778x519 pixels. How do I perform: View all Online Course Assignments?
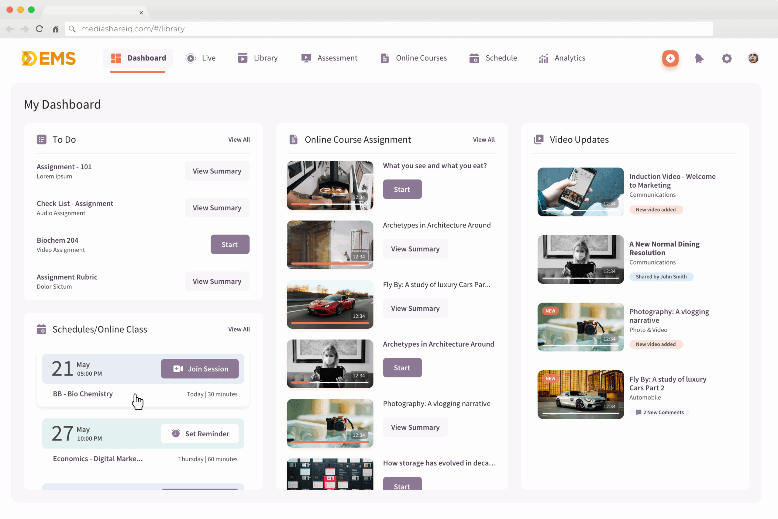pyautogui.click(x=484, y=140)
